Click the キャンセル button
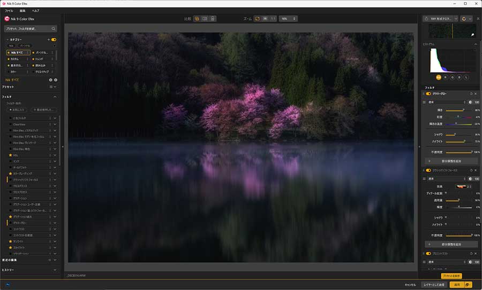482x290 pixels. tap(410, 285)
